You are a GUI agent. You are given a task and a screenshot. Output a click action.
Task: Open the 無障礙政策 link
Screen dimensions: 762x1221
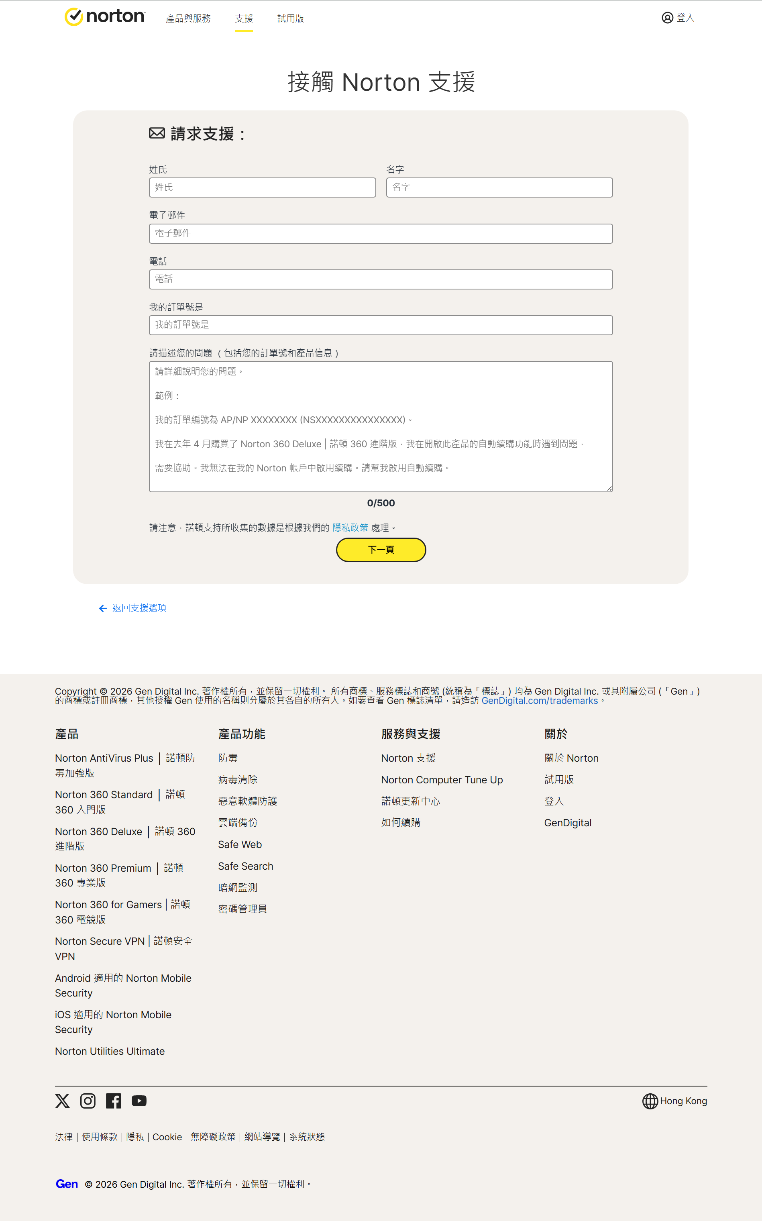(x=213, y=1137)
